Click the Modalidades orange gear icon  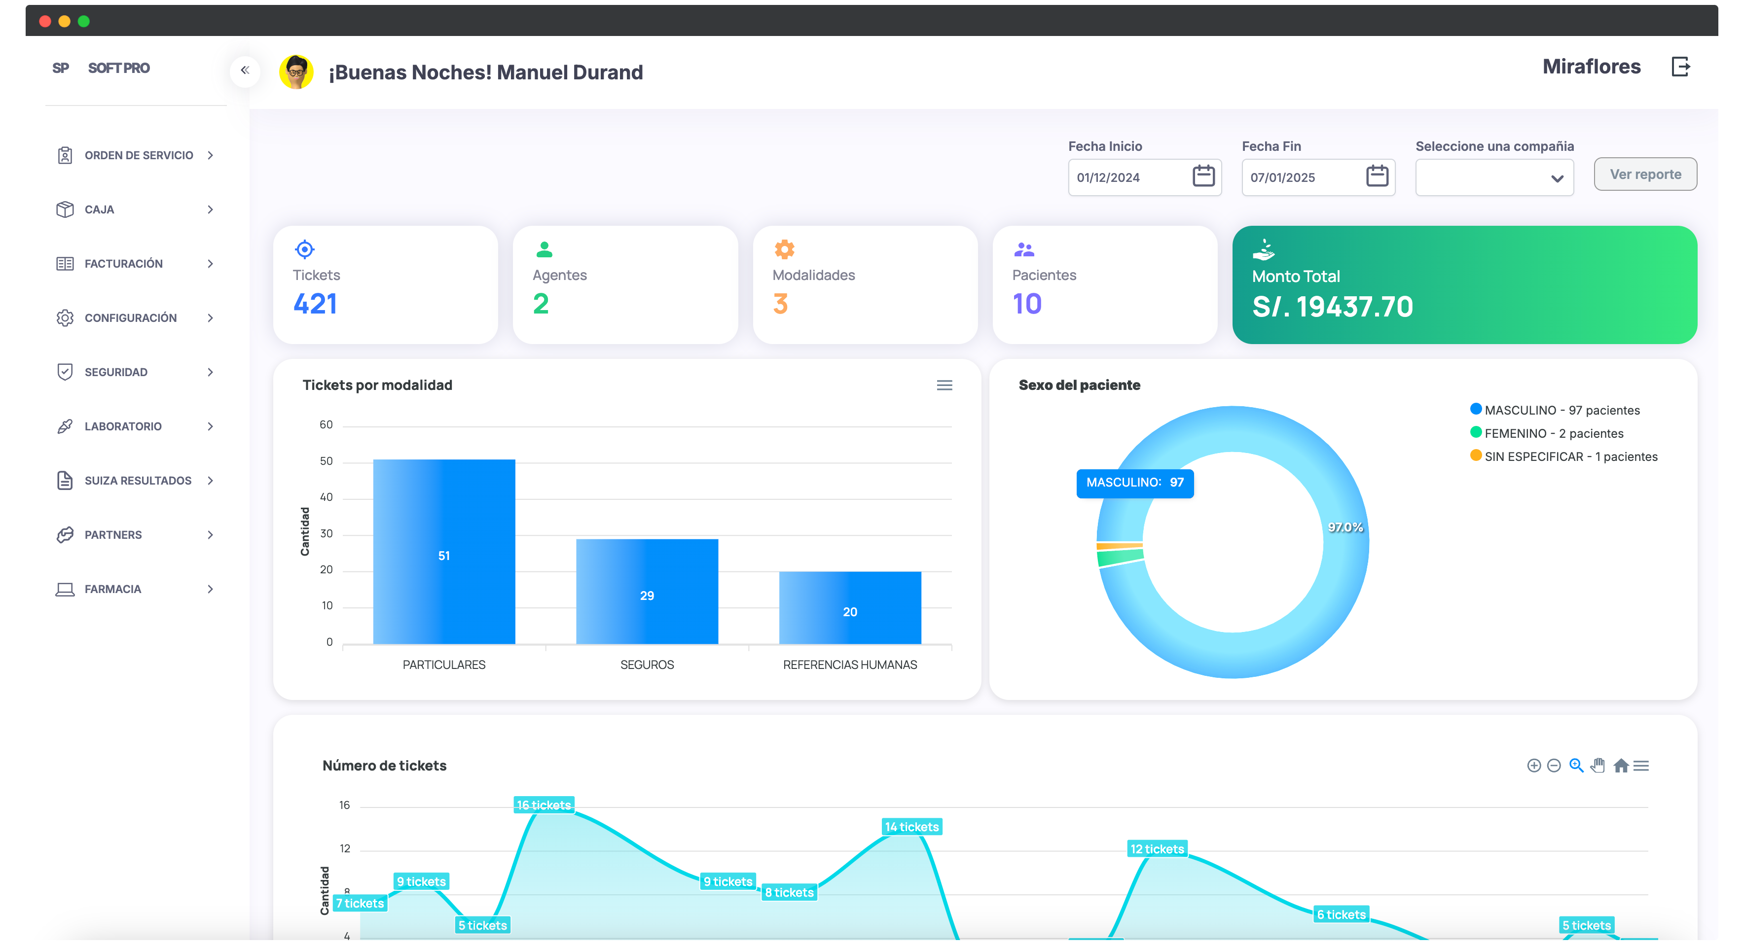point(784,249)
